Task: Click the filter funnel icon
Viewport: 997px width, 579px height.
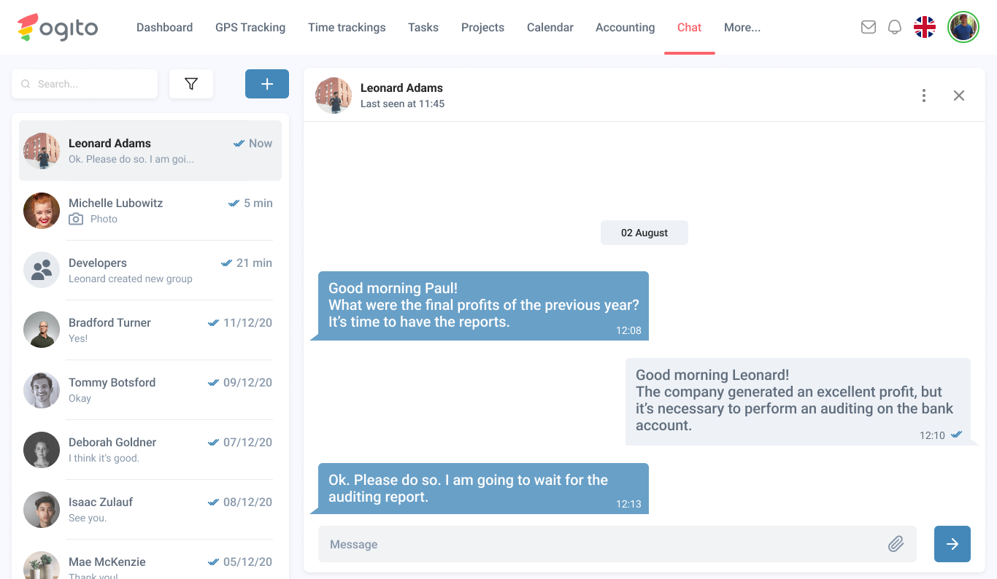Action: pyautogui.click(x=191, y=84)
